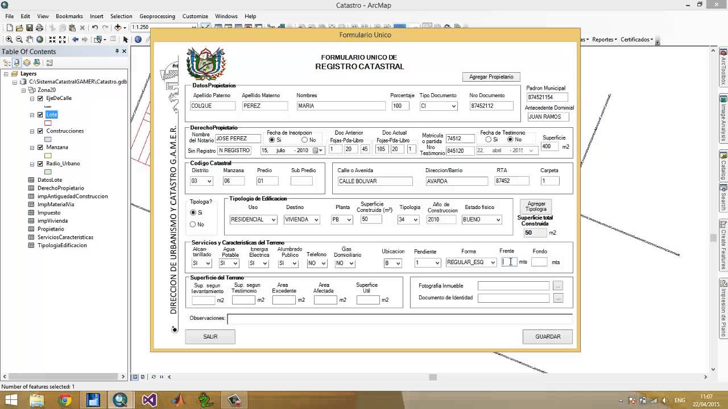Open Visual Studio from the taskbar

(x=149, y=400)
